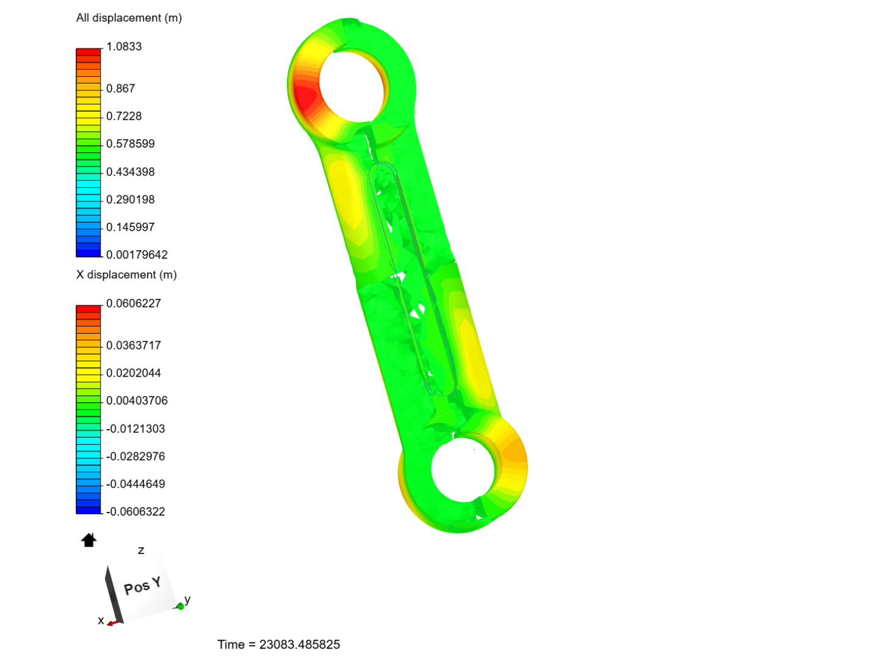Screen dimensions: 879x659
Task: Click the -0.0121303 legend value
Action: point(136,429)
